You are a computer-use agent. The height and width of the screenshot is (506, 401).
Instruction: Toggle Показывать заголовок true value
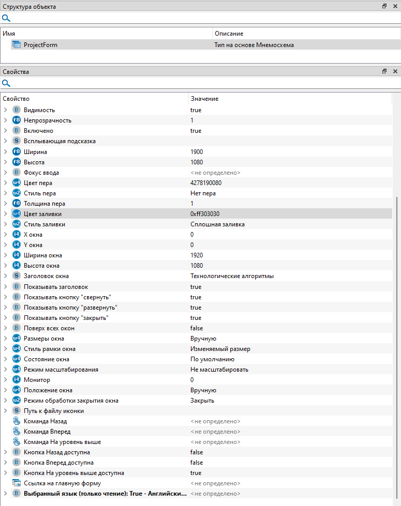pyautogui.click(x=196, y=287)
